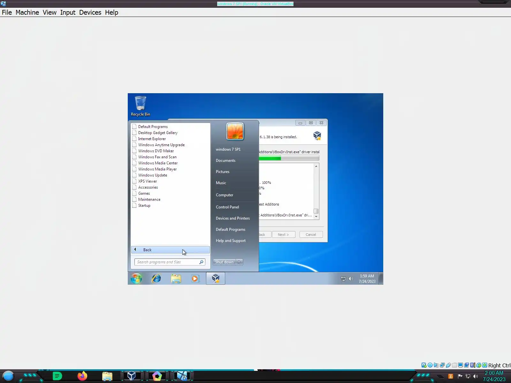This screenshot has height=383, width=511.
Task: Click the keyboard capture green arrow icon
Action: [485, 365]
